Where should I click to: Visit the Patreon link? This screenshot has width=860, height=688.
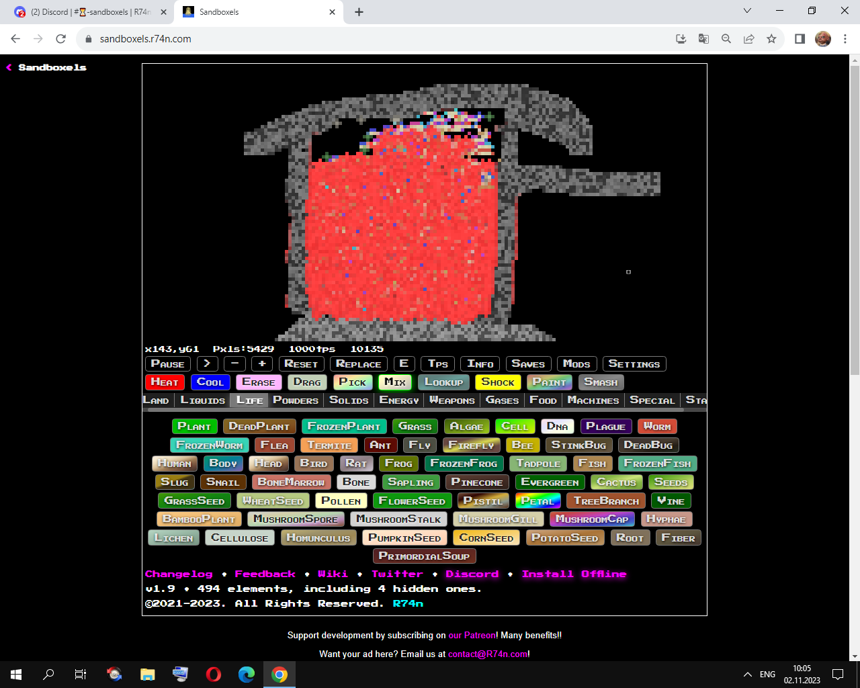[x=472, y=636]
